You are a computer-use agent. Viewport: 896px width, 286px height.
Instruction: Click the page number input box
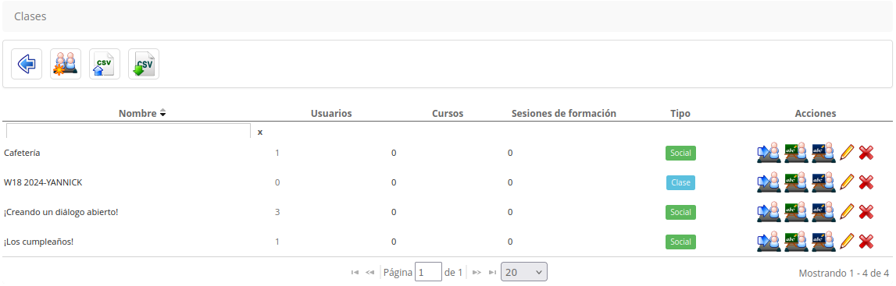click(429, 272)
